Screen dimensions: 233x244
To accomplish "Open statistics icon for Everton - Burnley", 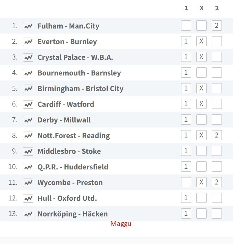I will click(x=28, y=42).
